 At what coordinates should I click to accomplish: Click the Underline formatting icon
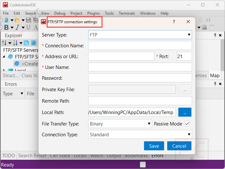[x=29, y=27]
